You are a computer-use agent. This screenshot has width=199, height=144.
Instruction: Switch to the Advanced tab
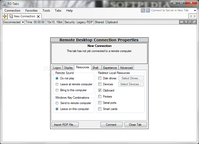tap(126, 68)
